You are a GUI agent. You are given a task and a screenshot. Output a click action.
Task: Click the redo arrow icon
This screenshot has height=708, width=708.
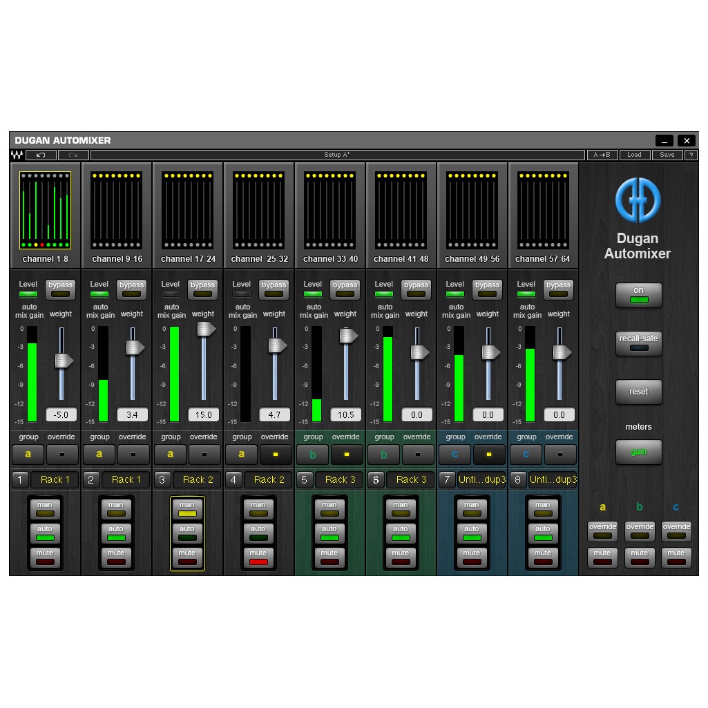coord(73,155)
